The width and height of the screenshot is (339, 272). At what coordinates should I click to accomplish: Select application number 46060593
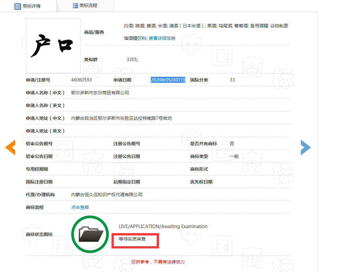82,80
